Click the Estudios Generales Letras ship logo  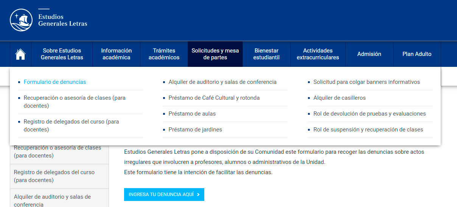pyautogui.click(x=21, y=20)
